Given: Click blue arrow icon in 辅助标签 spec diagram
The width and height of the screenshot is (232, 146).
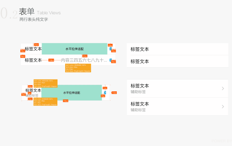Looking at the screenshot, I should point(105,92).
